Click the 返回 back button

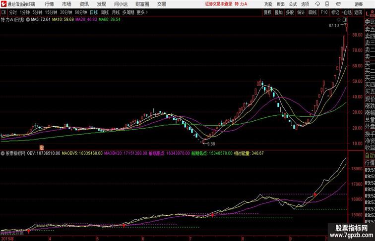358,12
